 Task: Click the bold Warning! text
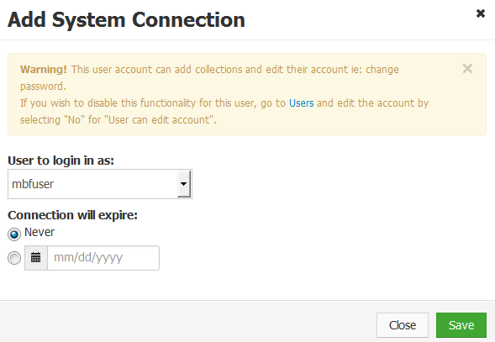pyautogui.click(x=43, y=70)
